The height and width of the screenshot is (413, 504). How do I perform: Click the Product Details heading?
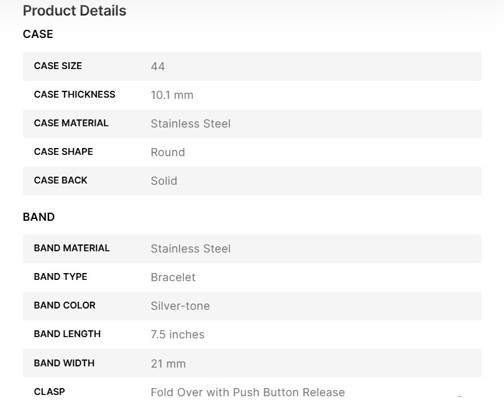point(75,11)
